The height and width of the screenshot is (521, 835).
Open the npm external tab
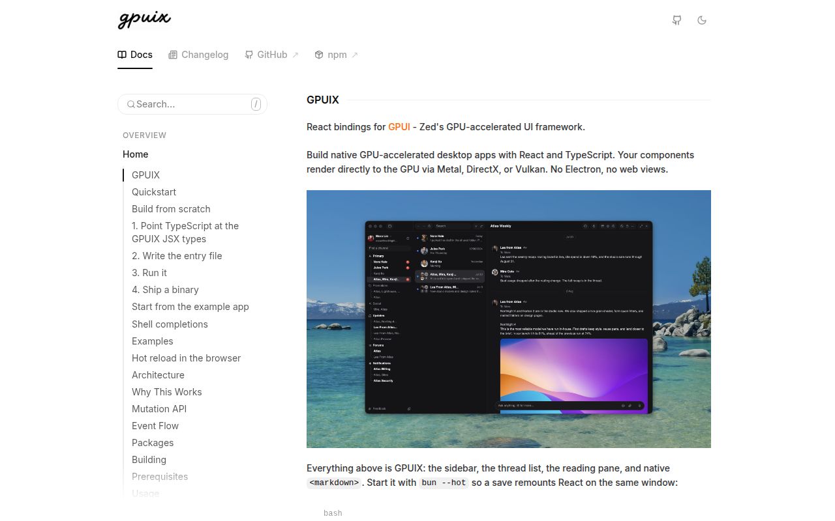(337, 55)
